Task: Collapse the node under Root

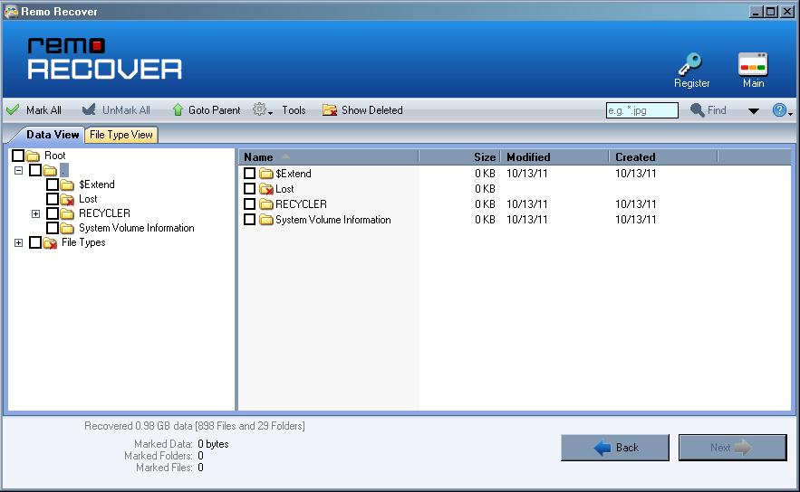Action: tap(18, 171)
